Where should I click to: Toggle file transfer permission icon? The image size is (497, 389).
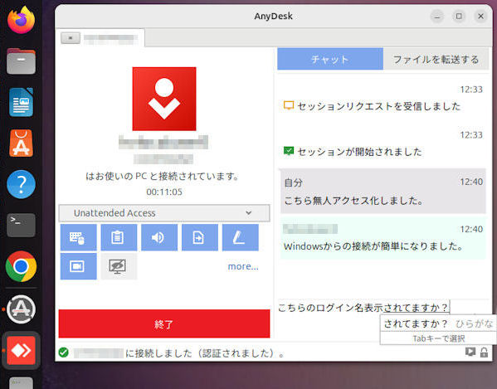[x=200, y=237]
